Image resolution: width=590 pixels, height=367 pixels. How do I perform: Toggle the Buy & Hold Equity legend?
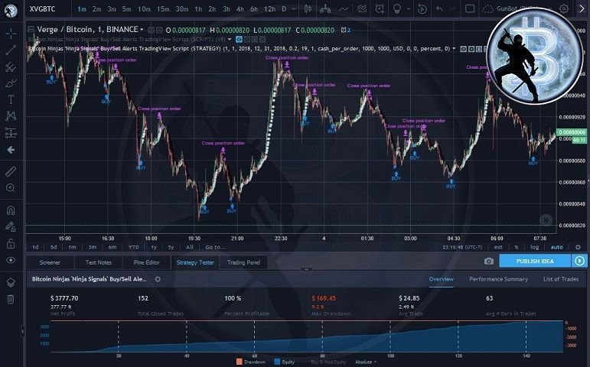pyautogui.click(x=328, y=362)
